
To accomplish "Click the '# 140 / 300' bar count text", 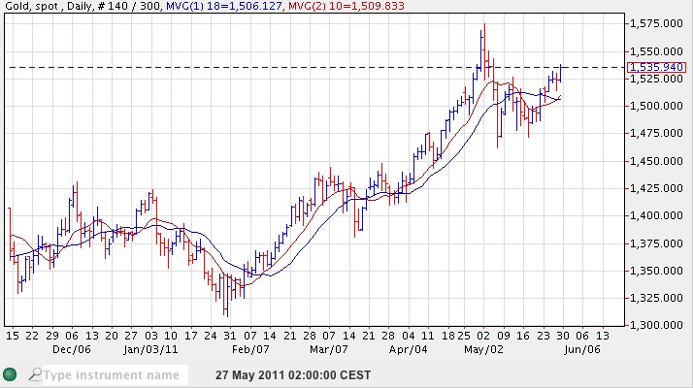I will click(x=128, y=6).
